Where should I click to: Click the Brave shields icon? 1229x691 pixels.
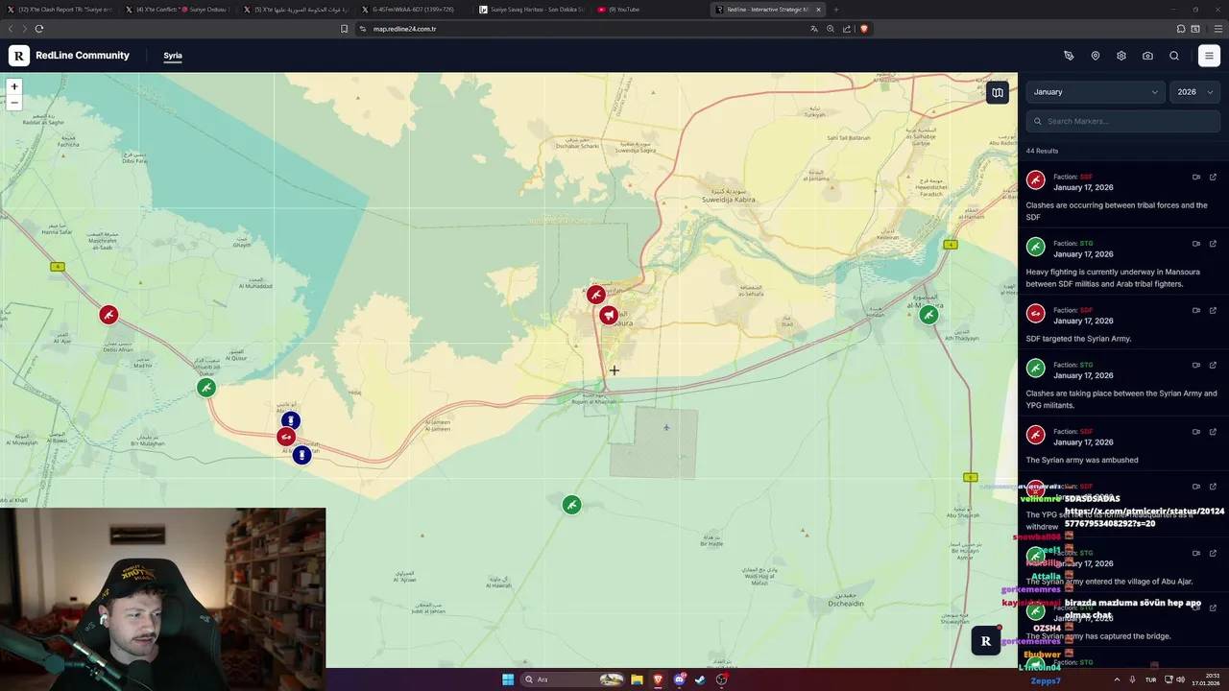coord(864,29)
